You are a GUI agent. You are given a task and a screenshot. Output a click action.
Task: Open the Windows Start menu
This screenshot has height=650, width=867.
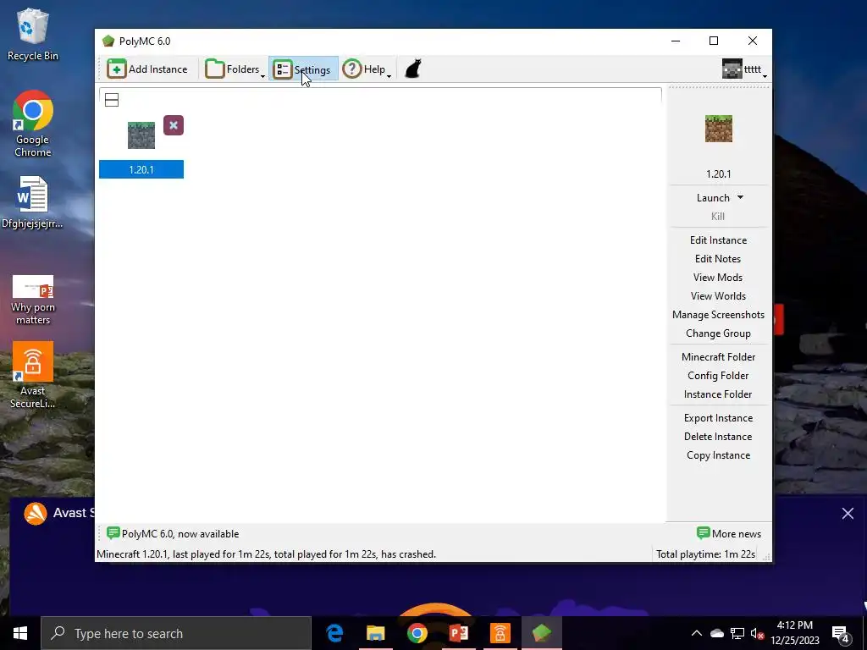20,633
